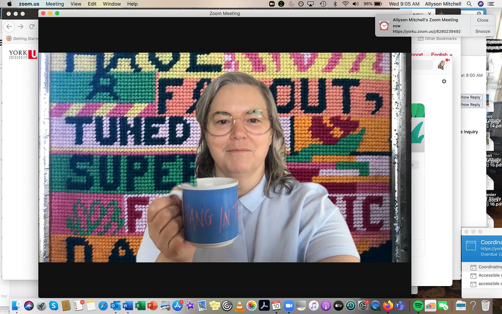Open the Window menu
Viewport: 502px width, 314px height.
tap(112, 4)
